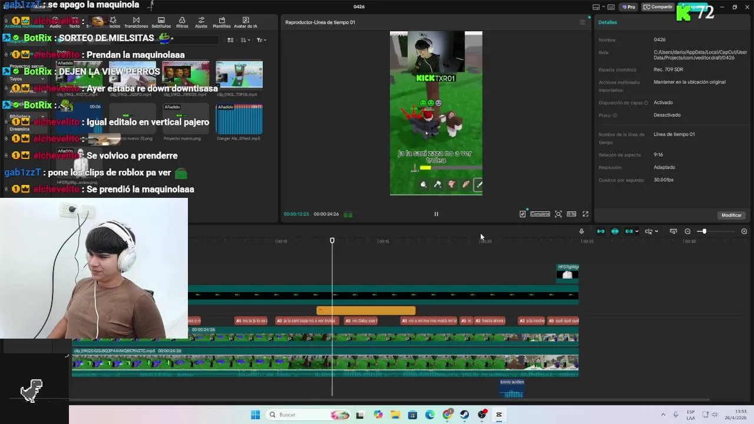The width and height of the screenshot is (754, 424).
Task: Click the Relación de aspecto value 9:16
Action: pos(658,154)
